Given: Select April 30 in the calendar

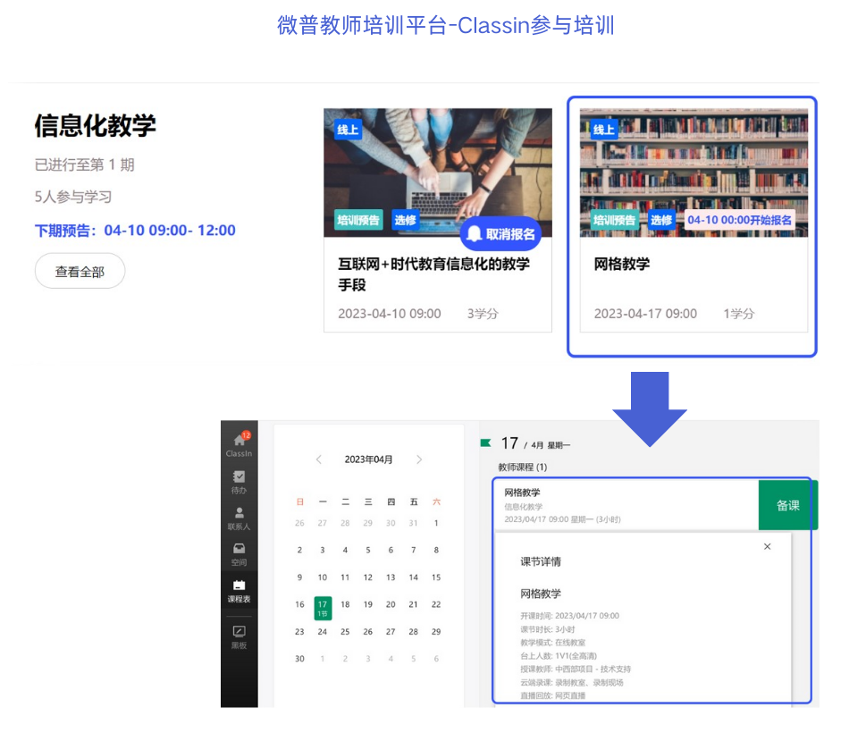Looking at the screenshot, I should click(x=299, y=659).
